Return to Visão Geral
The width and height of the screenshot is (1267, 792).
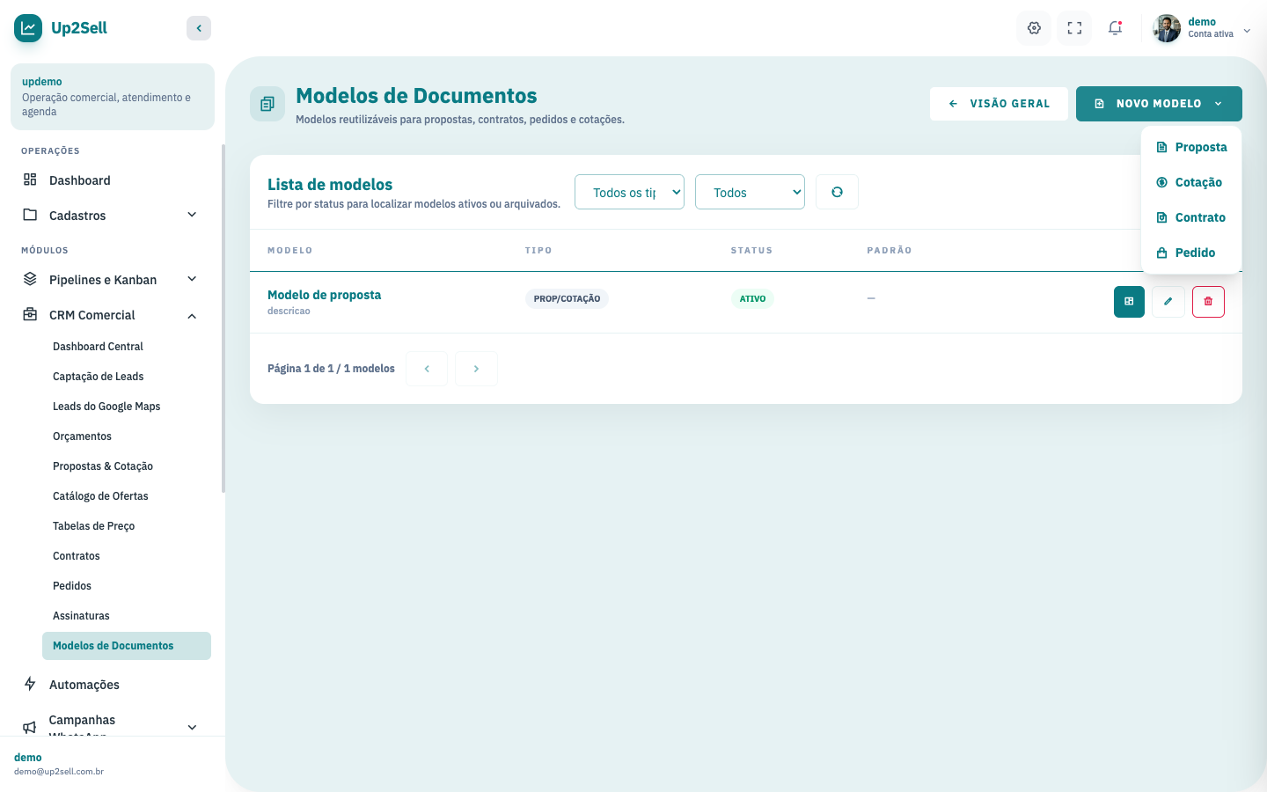point(999,104)
